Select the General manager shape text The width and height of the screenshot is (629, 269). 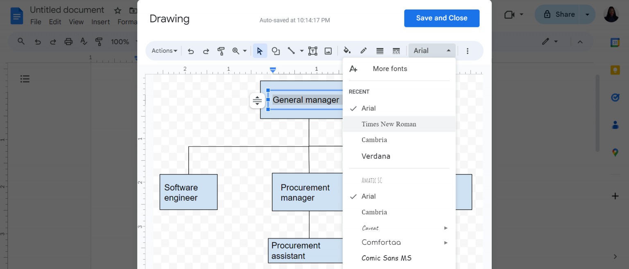pyautogui.click(x=306, y=100)
